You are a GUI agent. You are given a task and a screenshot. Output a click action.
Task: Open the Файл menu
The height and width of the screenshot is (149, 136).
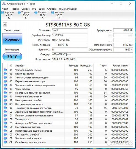pyautogui.click(x=5, y=9)
